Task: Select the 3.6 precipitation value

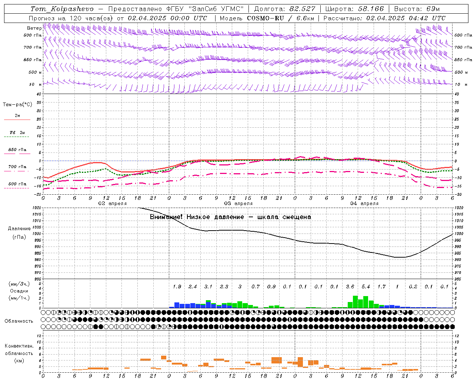Action: (350, 286)
